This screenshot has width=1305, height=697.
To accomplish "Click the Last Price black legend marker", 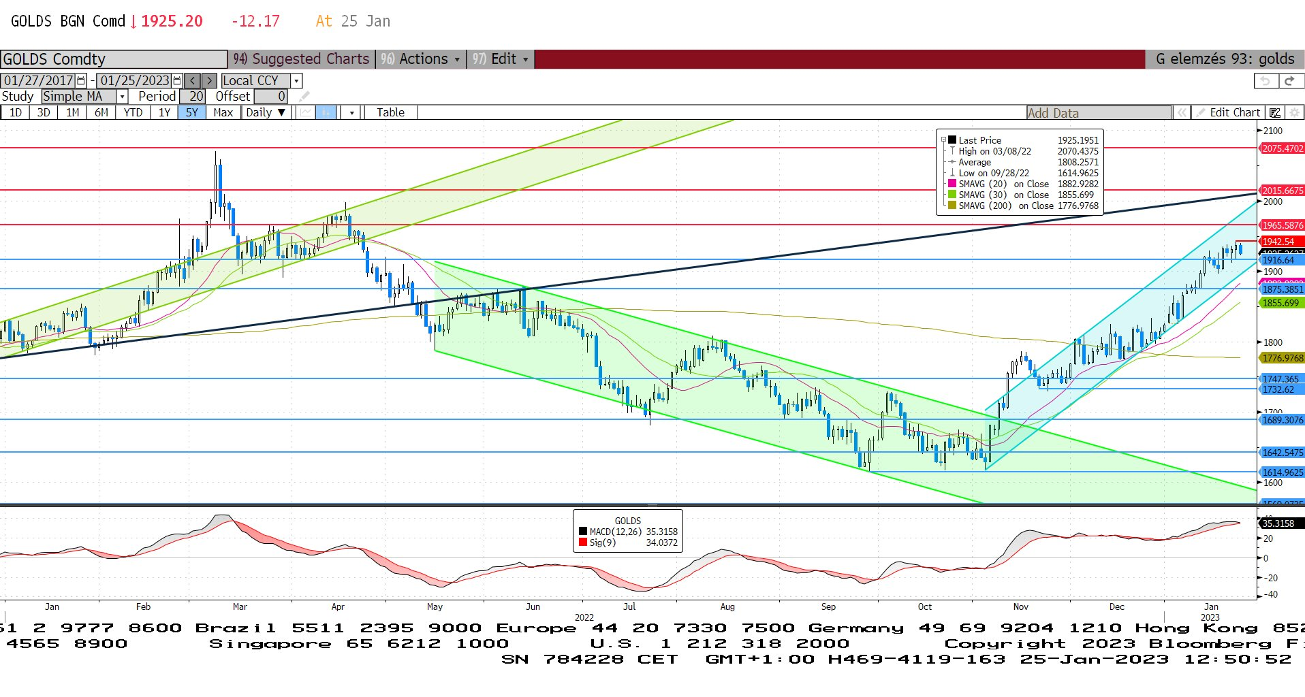I will [952, 140].
